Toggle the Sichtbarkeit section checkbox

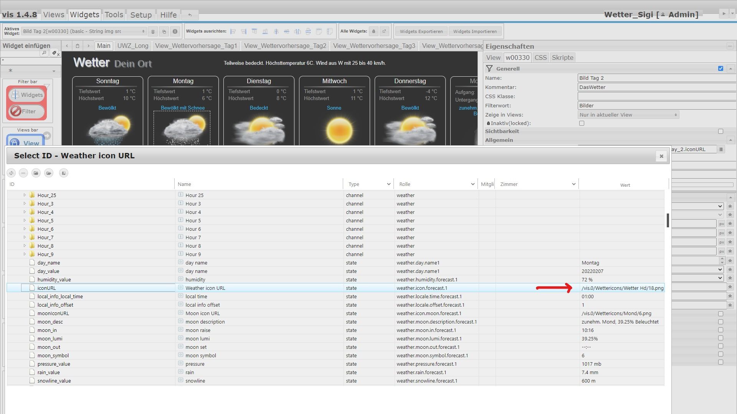click(720, 131)
